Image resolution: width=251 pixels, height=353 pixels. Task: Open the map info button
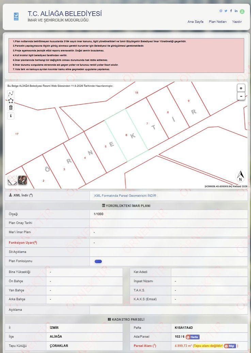(11, 116)
